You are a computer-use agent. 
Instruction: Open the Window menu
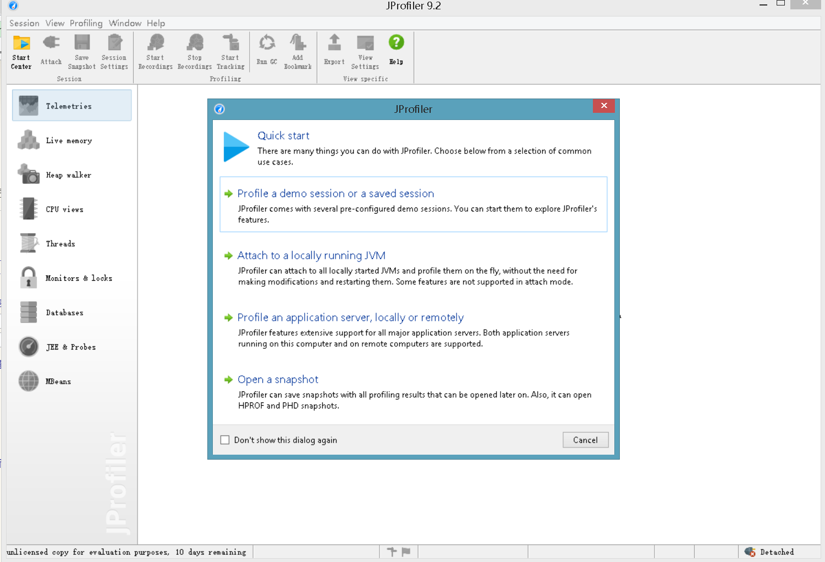125,23
